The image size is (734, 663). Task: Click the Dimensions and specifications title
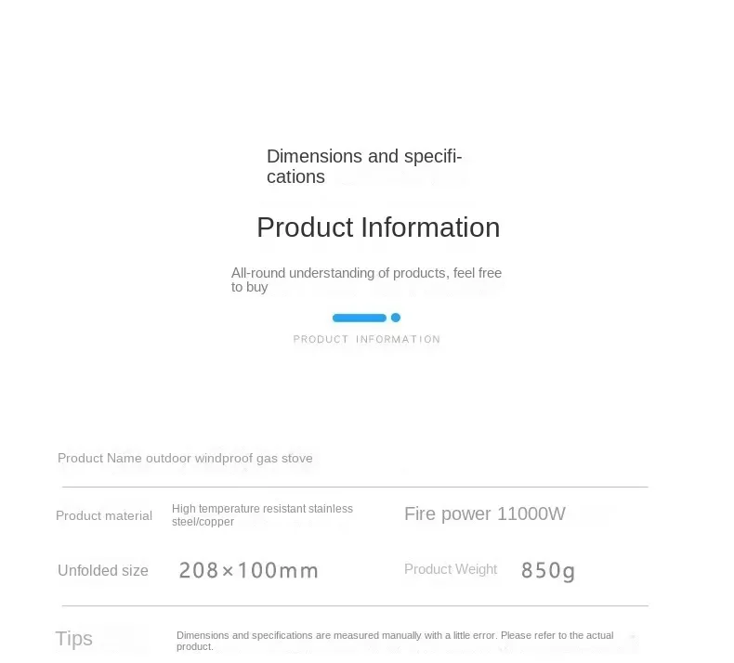[x=364, y=166]
